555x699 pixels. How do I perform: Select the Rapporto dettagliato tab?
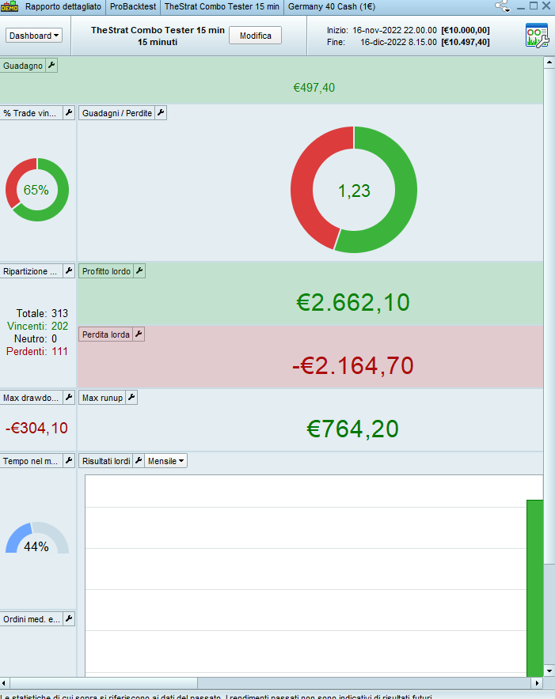pos(63,6)
